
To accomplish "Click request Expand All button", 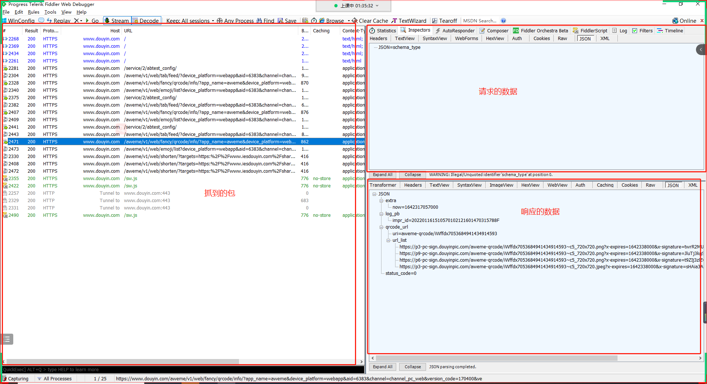I will pos(383,175).
